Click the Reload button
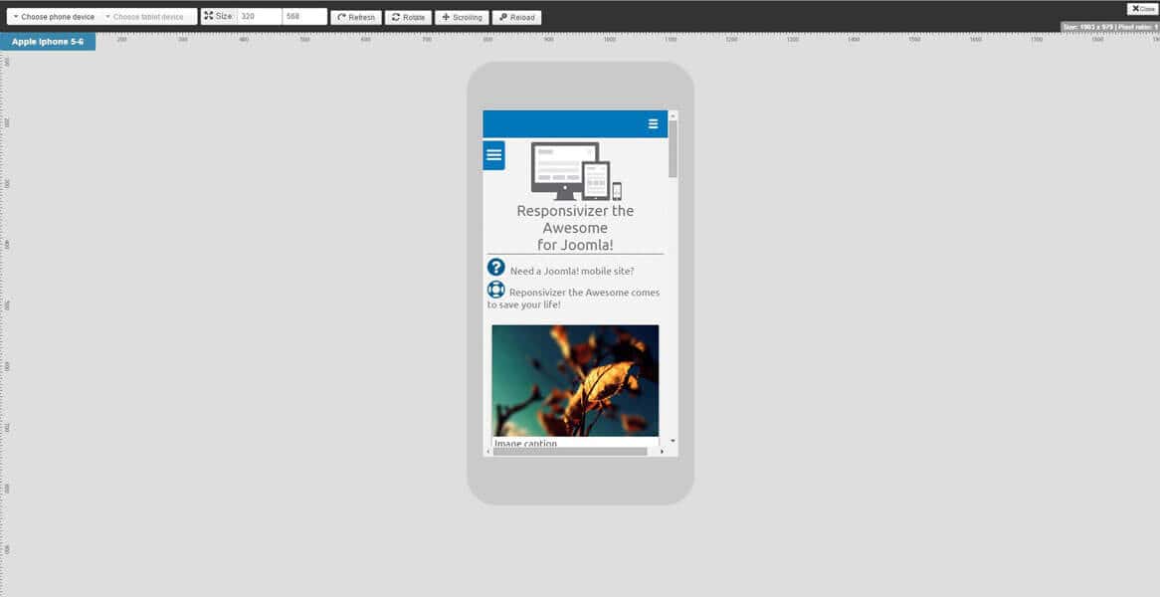 (516, 18)
